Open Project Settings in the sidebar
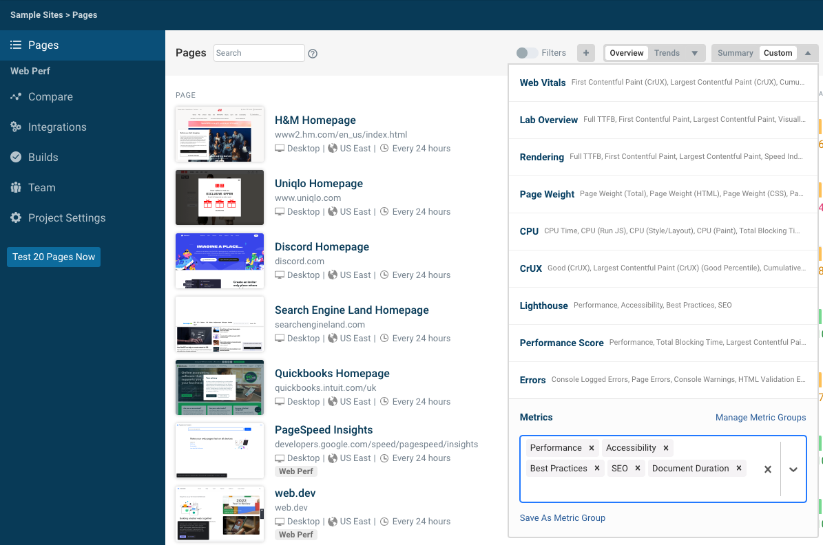 pyautogui.click(x=83, y=217)
